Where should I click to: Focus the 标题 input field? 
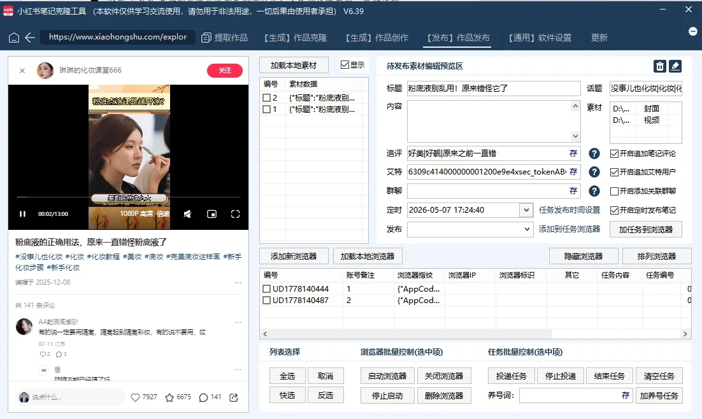pyautogui.click(x=493, y=88)
